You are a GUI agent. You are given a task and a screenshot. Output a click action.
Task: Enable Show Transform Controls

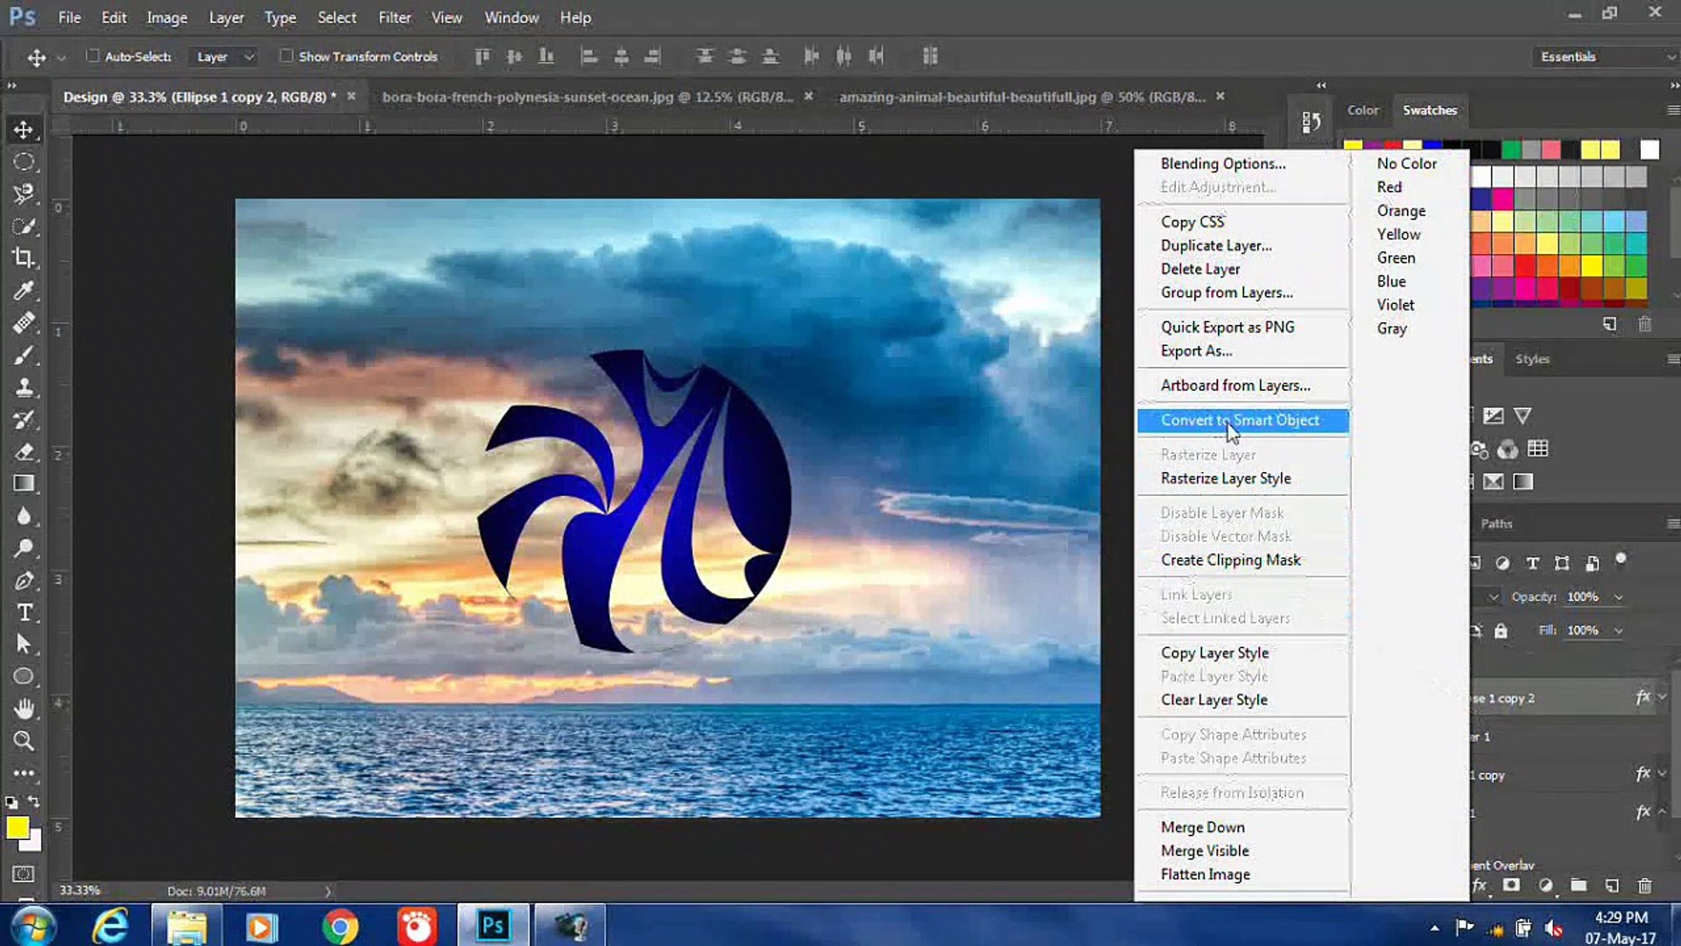(286, 56)
